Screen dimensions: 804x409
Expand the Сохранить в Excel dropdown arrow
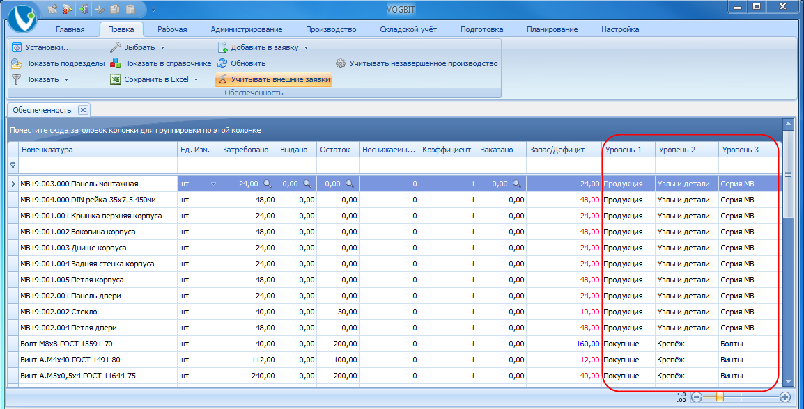tap(196, 80)
